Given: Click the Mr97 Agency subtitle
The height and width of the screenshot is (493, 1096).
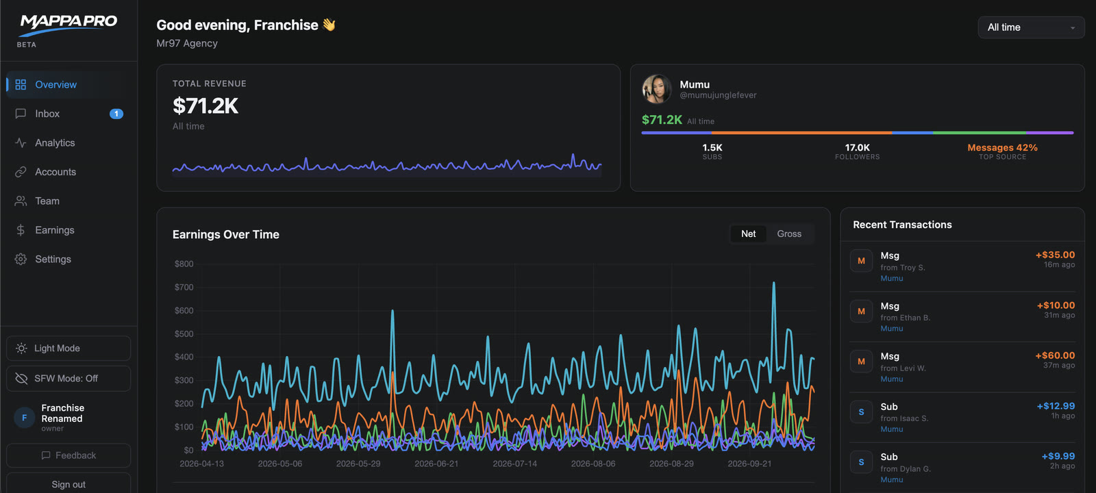Looking at the screenshot, I should [187, 43].
